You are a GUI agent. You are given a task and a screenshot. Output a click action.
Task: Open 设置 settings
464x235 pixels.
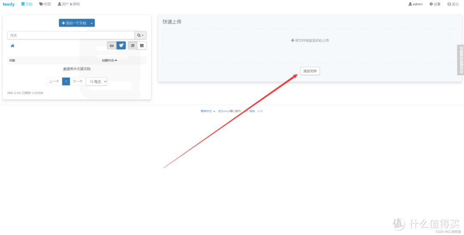click(x=435, y=4)
